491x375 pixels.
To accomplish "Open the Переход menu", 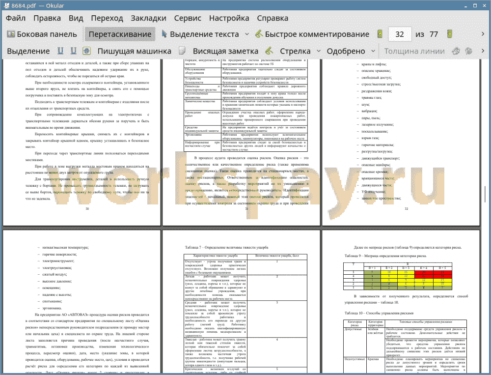I will click(x=107, y=18).
